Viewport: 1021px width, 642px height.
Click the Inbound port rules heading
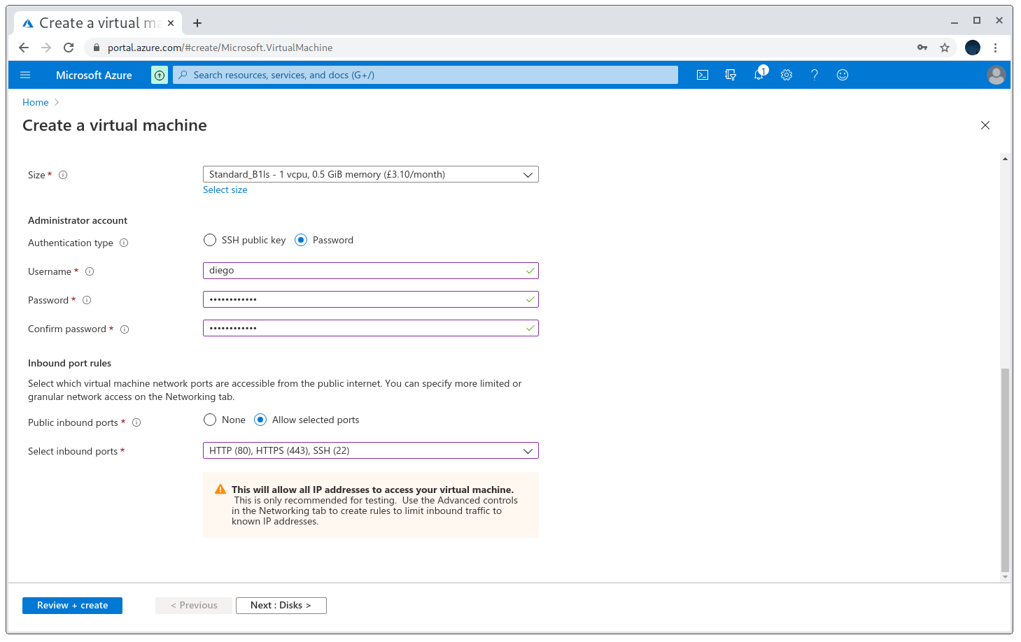point(69,363)
